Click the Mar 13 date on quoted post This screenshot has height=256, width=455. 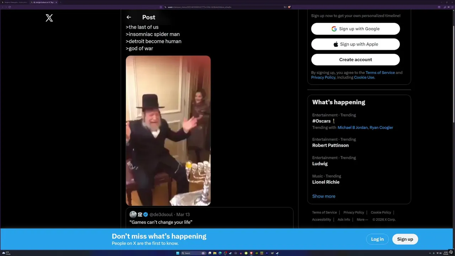click(x=183, y=214)
